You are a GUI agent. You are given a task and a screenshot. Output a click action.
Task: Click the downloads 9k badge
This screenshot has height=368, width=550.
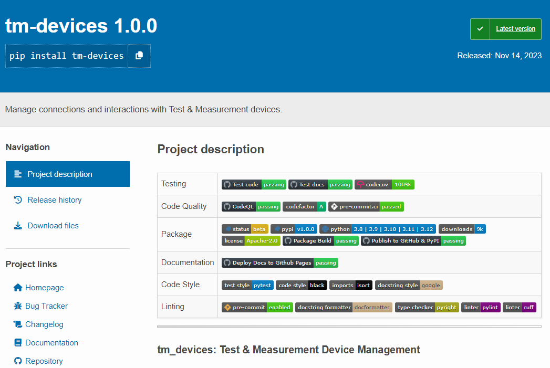pyautogui.click(x=462, y=229)
